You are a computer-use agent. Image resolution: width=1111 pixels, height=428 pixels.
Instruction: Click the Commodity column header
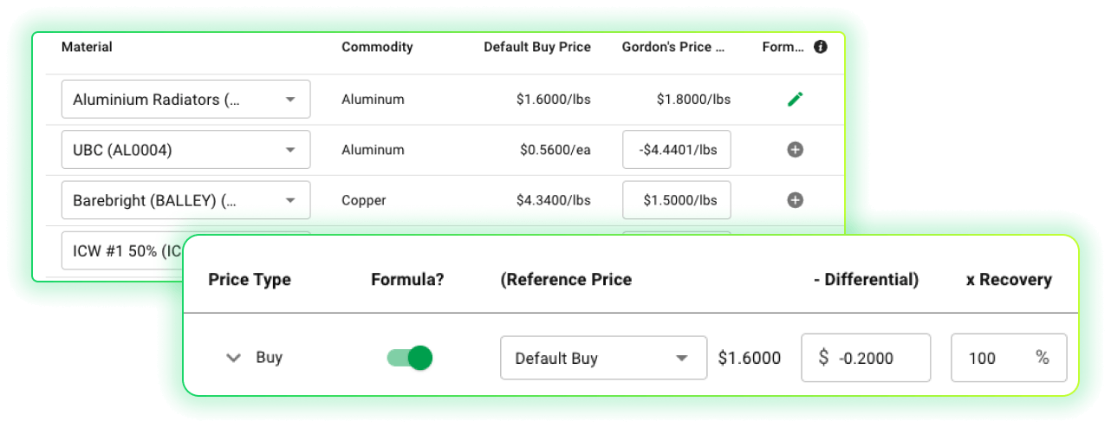[377, 47]
